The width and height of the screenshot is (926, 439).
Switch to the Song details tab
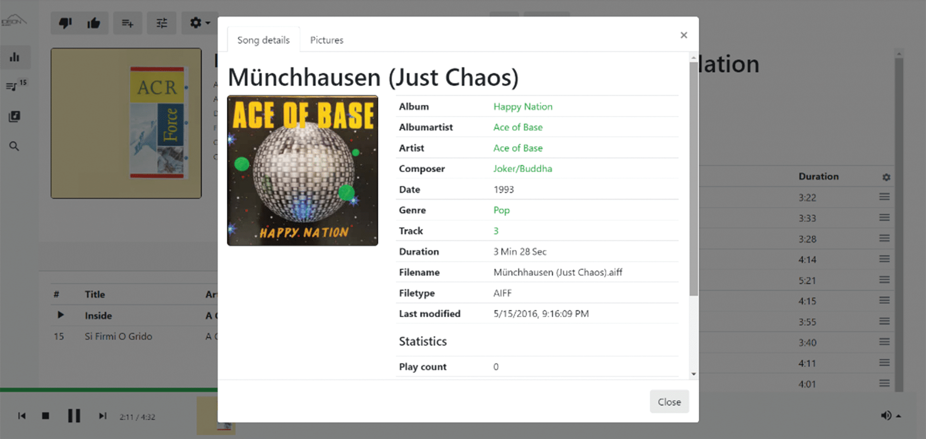[263, 40]
